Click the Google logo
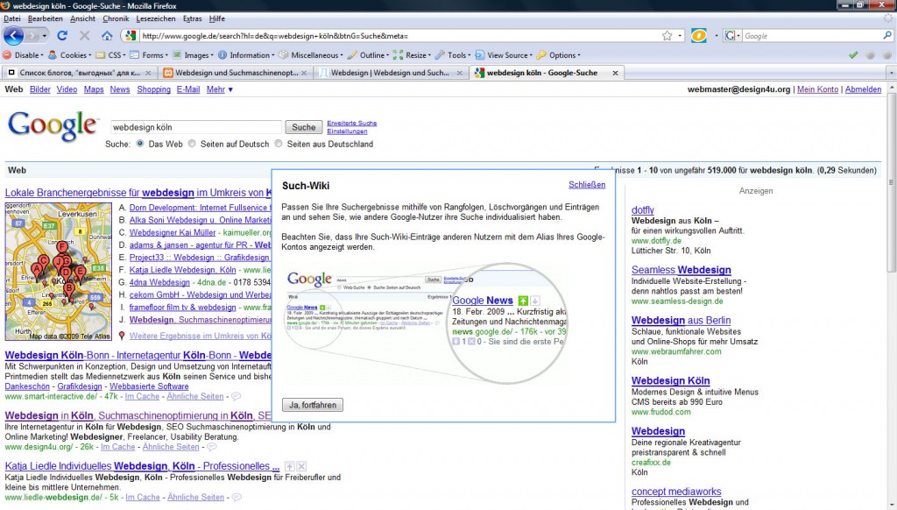Viewport: 897px width, 510px height. pos(53,126)
